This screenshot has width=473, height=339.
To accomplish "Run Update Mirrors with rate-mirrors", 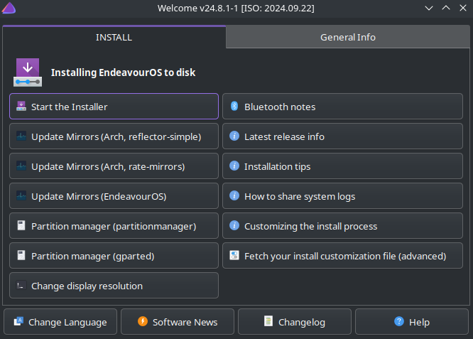I will coord(114,166).
